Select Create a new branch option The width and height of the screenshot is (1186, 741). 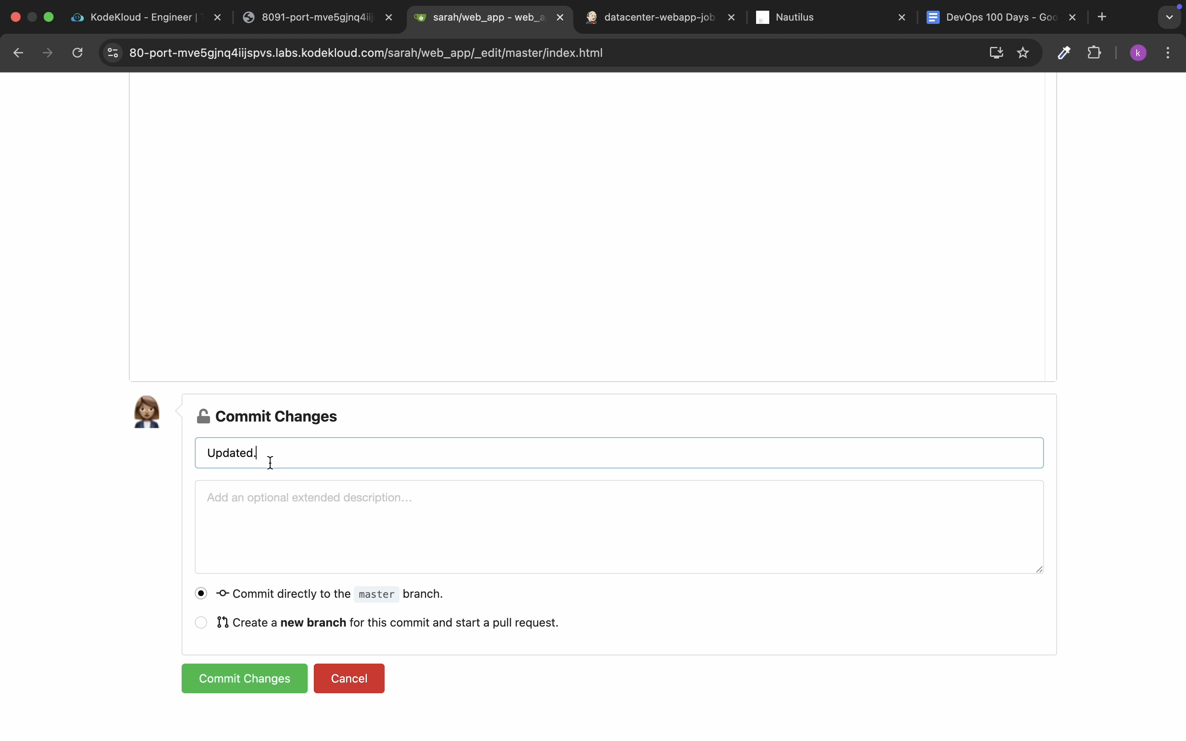coord(201,622)
